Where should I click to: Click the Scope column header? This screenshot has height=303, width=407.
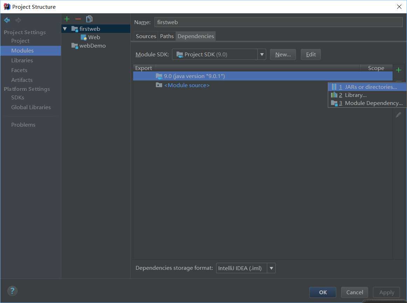click(x=376, y=68)
